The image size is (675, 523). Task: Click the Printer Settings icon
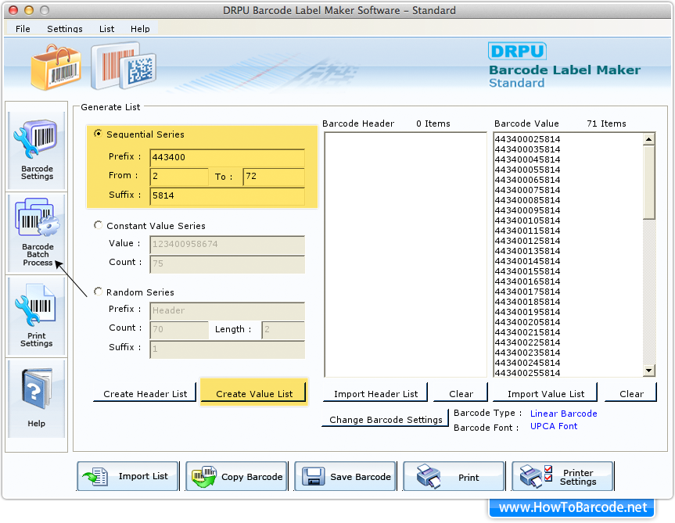536,476
